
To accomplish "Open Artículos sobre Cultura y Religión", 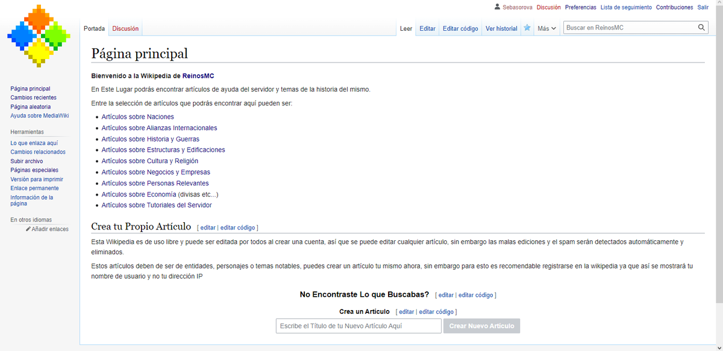I will pyautogui.click(x=149, y=161).
